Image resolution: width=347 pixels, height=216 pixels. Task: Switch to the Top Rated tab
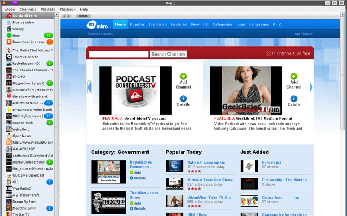pos(157,24)
